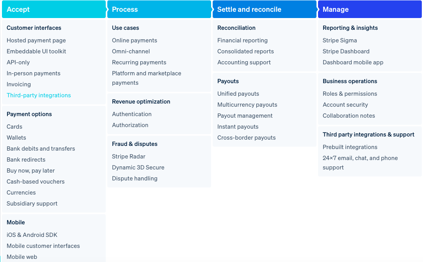Open Buy now, pay later link
The image size is (423, 262).
pos(31,171)
